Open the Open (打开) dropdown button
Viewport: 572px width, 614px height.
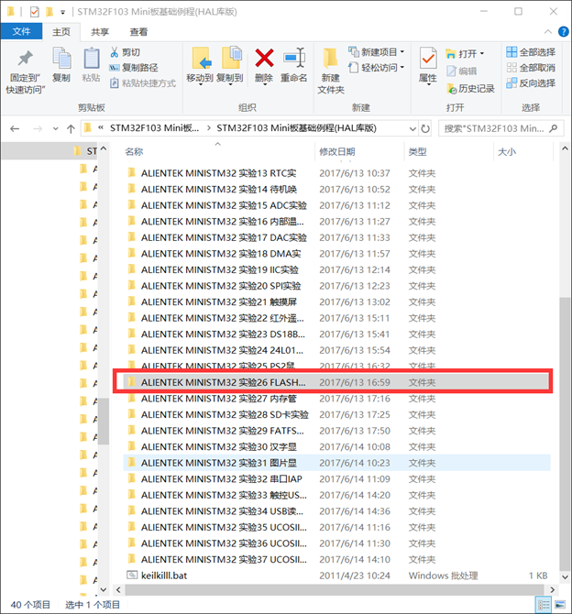point(466,53)
